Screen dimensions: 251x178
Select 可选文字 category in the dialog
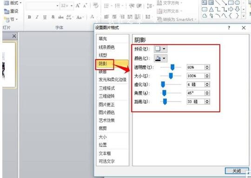pyautogui.click(x=112, y=161)
